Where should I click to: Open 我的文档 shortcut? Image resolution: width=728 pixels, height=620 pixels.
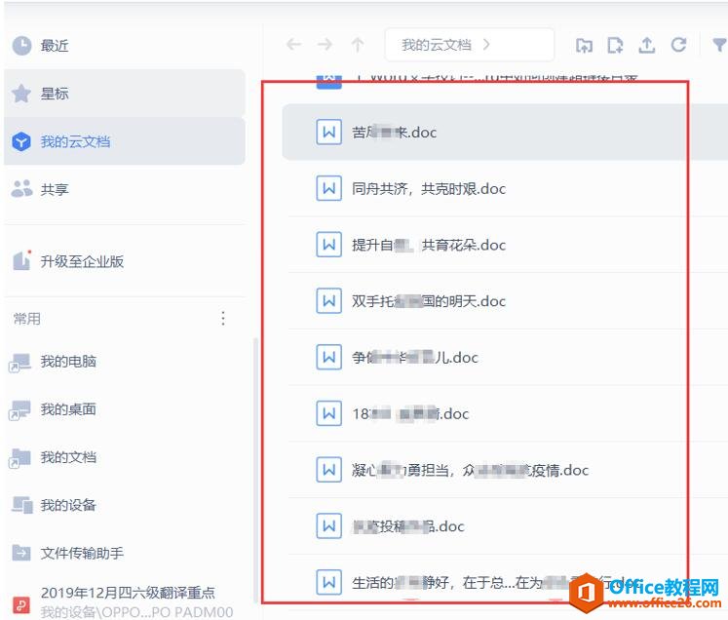(x=125, y=457)
